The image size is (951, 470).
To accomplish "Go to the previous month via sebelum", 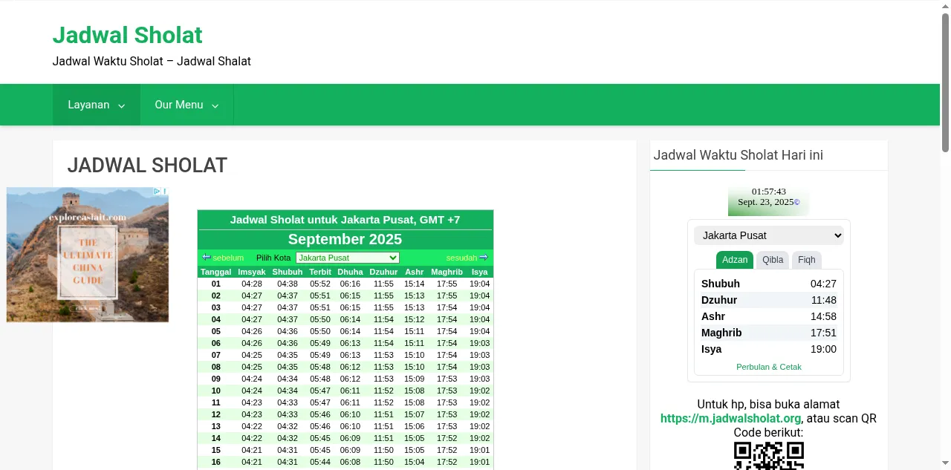I will (228, 258).
